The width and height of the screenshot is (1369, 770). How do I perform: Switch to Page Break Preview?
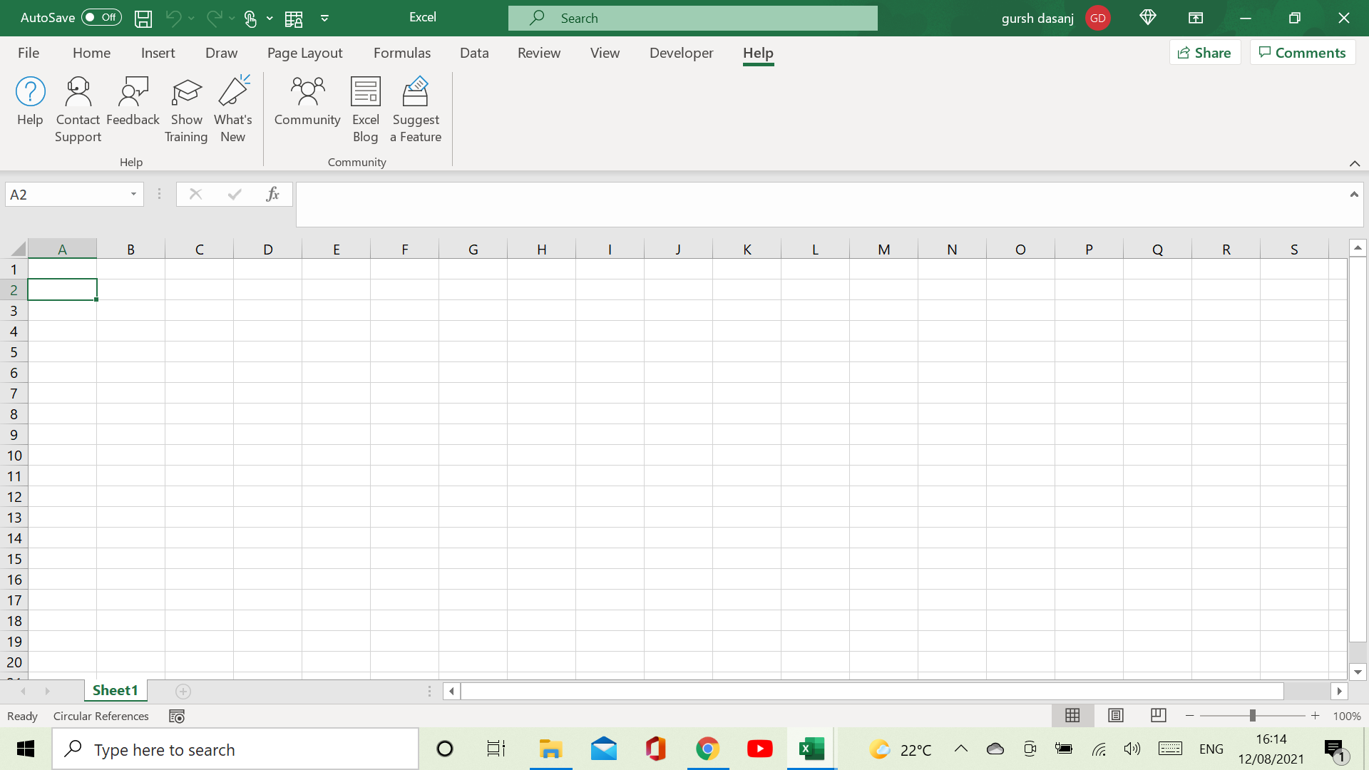[1158, 715]
